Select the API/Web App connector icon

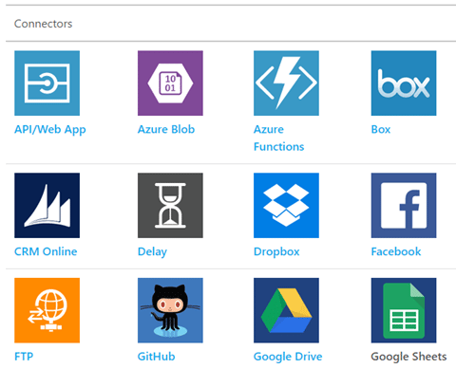coord(47,83)
